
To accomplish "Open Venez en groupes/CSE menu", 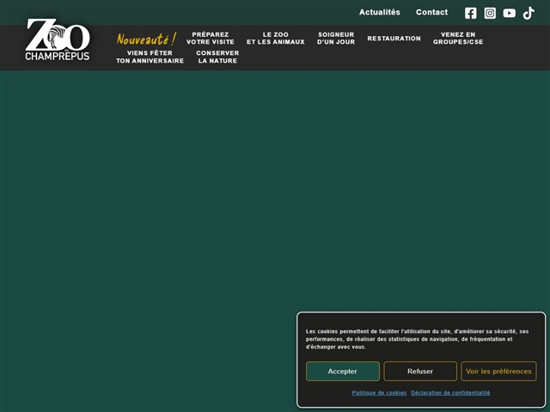I will point(457,39).
